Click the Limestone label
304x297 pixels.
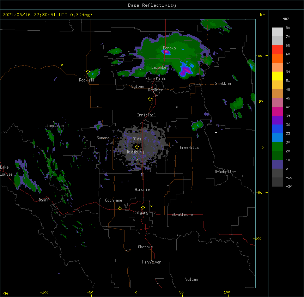(x=54, y=126)
